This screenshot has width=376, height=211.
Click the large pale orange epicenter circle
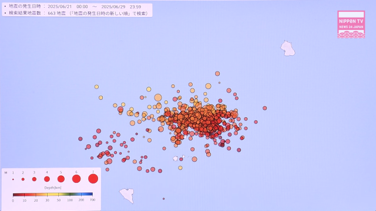click(x=158, y=98)
